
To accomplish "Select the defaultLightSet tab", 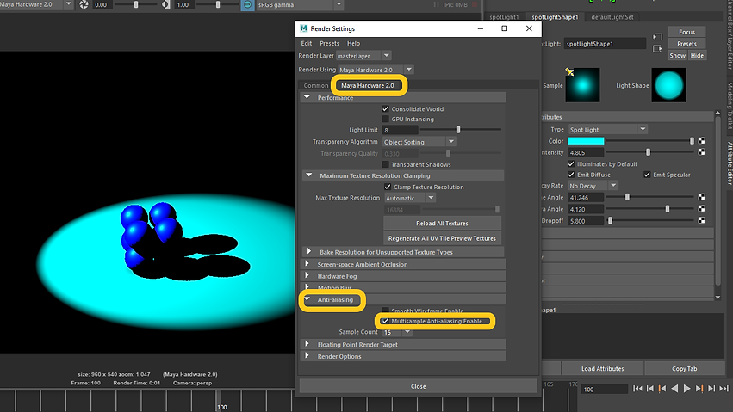I will point(612,17).
